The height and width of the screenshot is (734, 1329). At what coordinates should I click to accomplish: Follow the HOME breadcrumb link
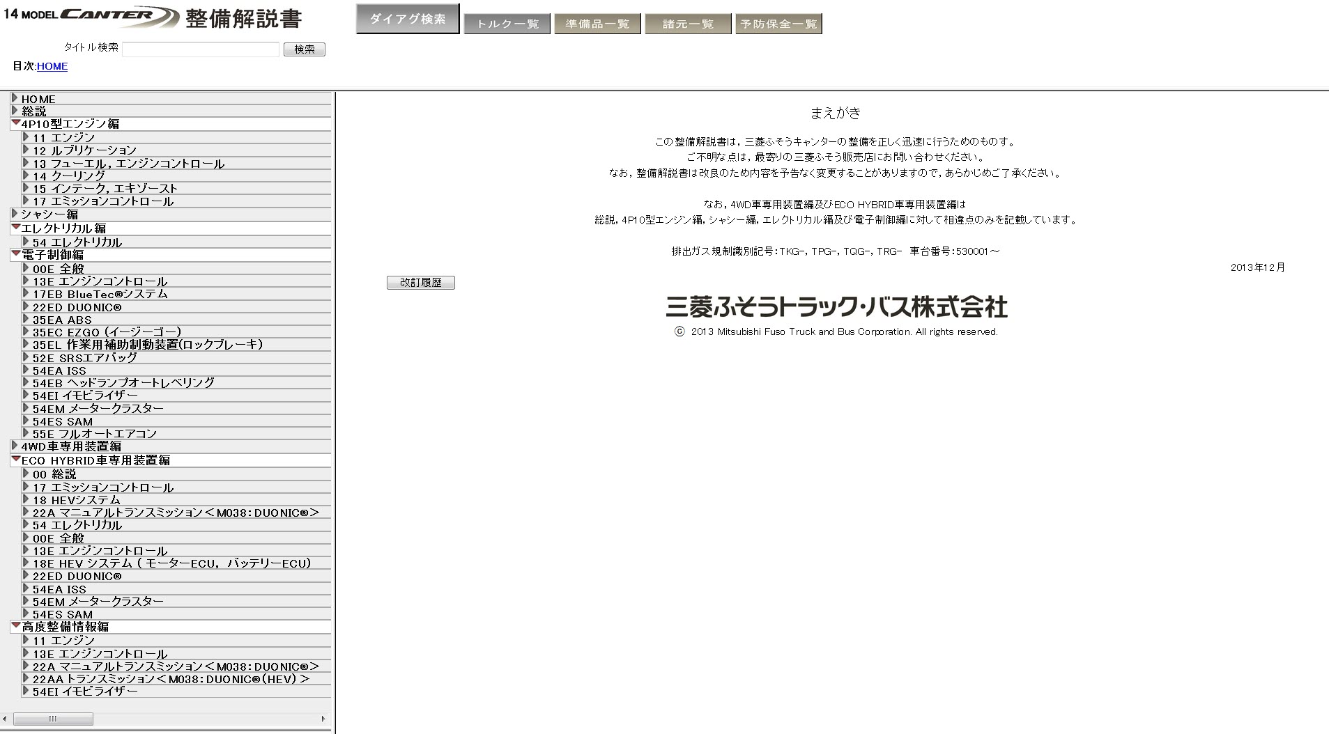pyautogui.click(x=52, y=66)
